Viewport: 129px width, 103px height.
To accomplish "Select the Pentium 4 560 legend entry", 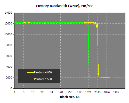I will coord(39,79).
